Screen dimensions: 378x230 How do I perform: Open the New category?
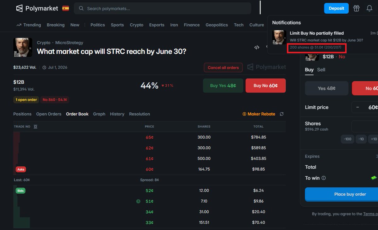point(75,25)
